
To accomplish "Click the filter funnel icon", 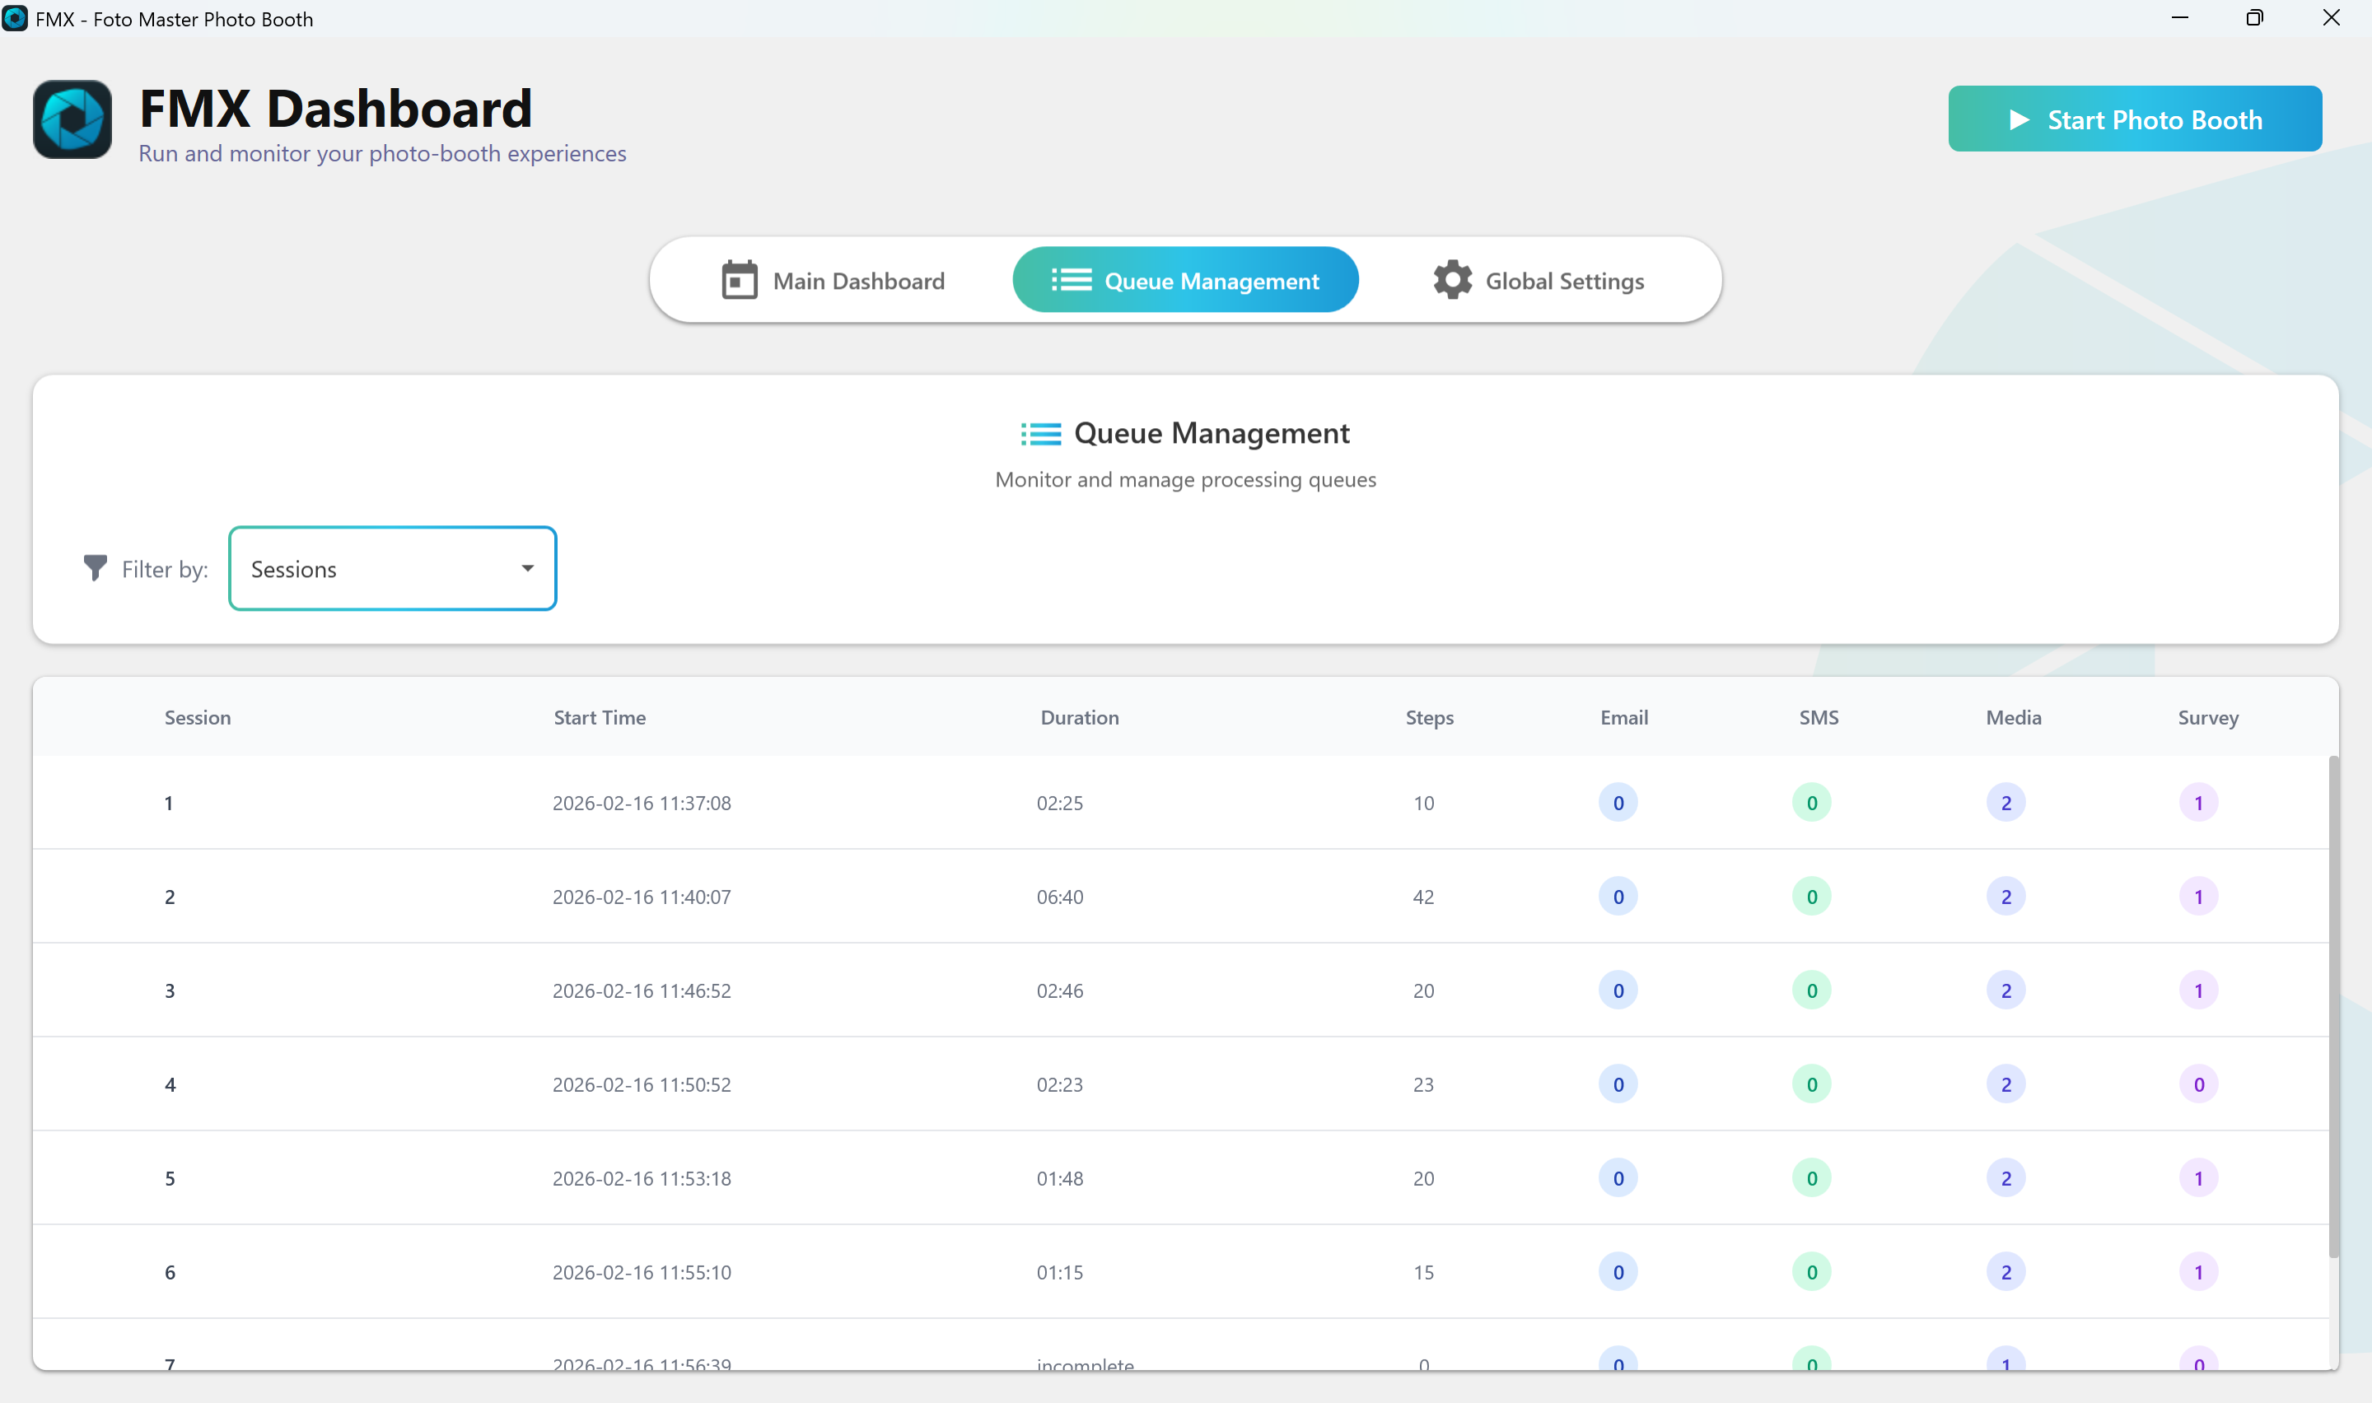I will click(x=96, y=568).
